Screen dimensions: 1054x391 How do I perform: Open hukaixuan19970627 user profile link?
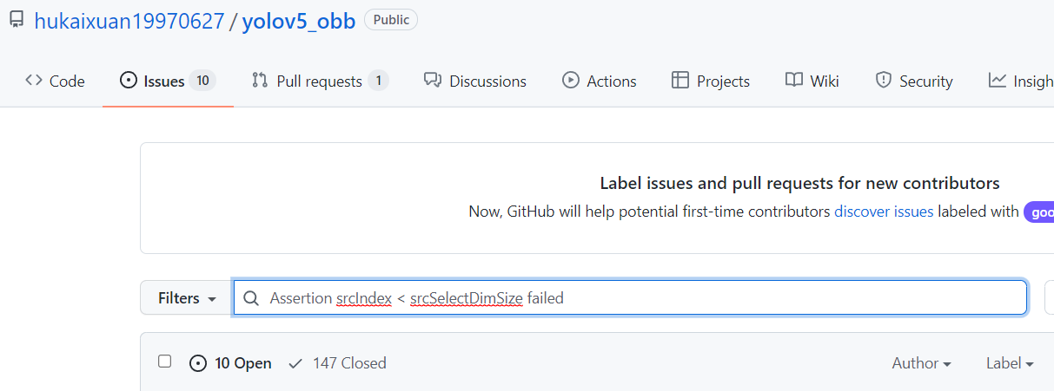tap(129, 21)
